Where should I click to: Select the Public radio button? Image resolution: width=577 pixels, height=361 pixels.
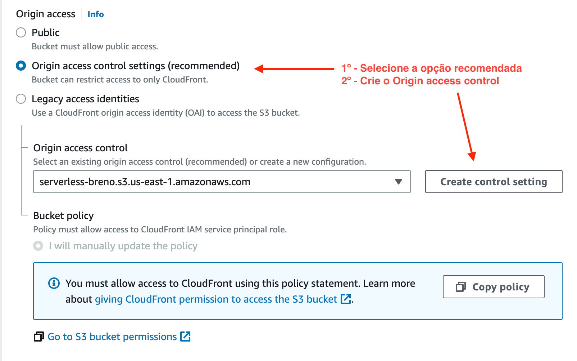click(x=21, y=32)
